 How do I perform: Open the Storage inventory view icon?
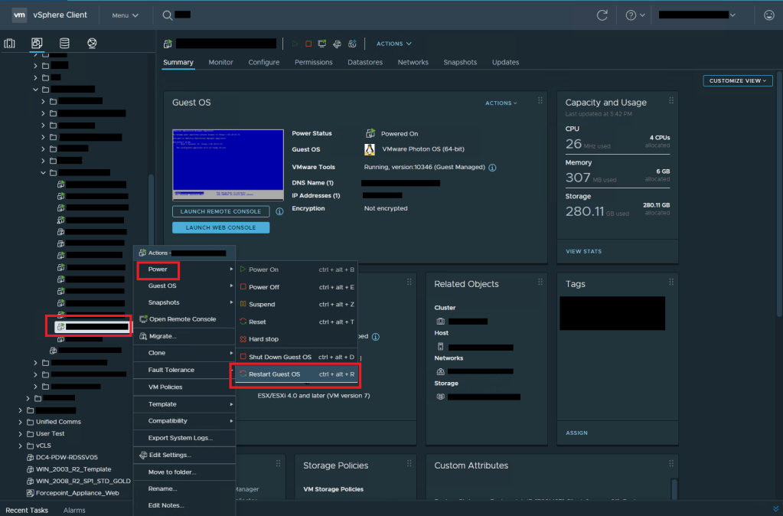coord(64,44)
